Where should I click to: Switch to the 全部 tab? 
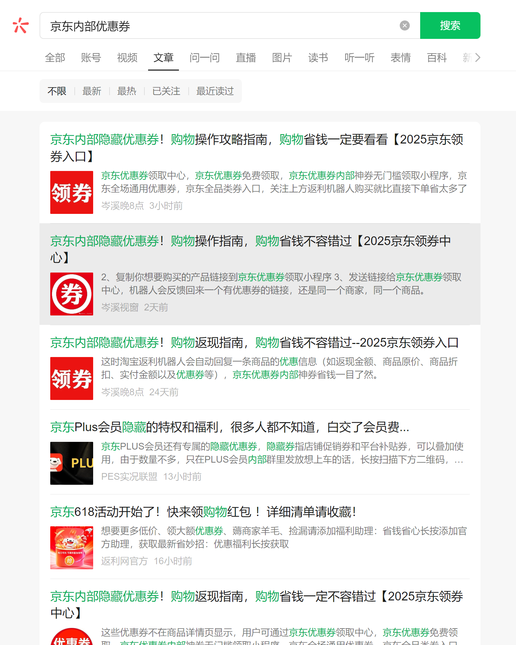click(55, 58)
